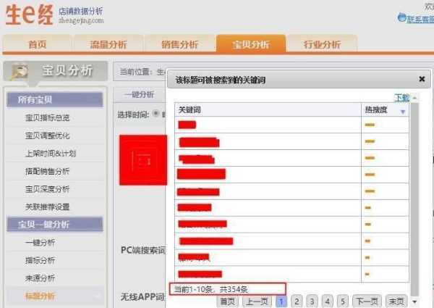This screenshot has height=308, width=434.
Task: Switch to the 流量分析 tab
Action: pyautogui.click(x=108, y=44)
